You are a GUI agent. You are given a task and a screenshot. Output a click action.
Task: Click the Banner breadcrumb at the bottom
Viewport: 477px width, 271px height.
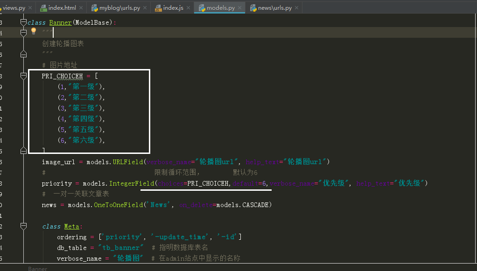(x=37, y=269)
